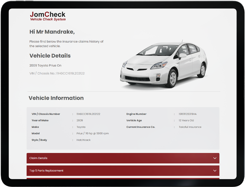Expand the Top 5 Parts Replacement section

123,171
